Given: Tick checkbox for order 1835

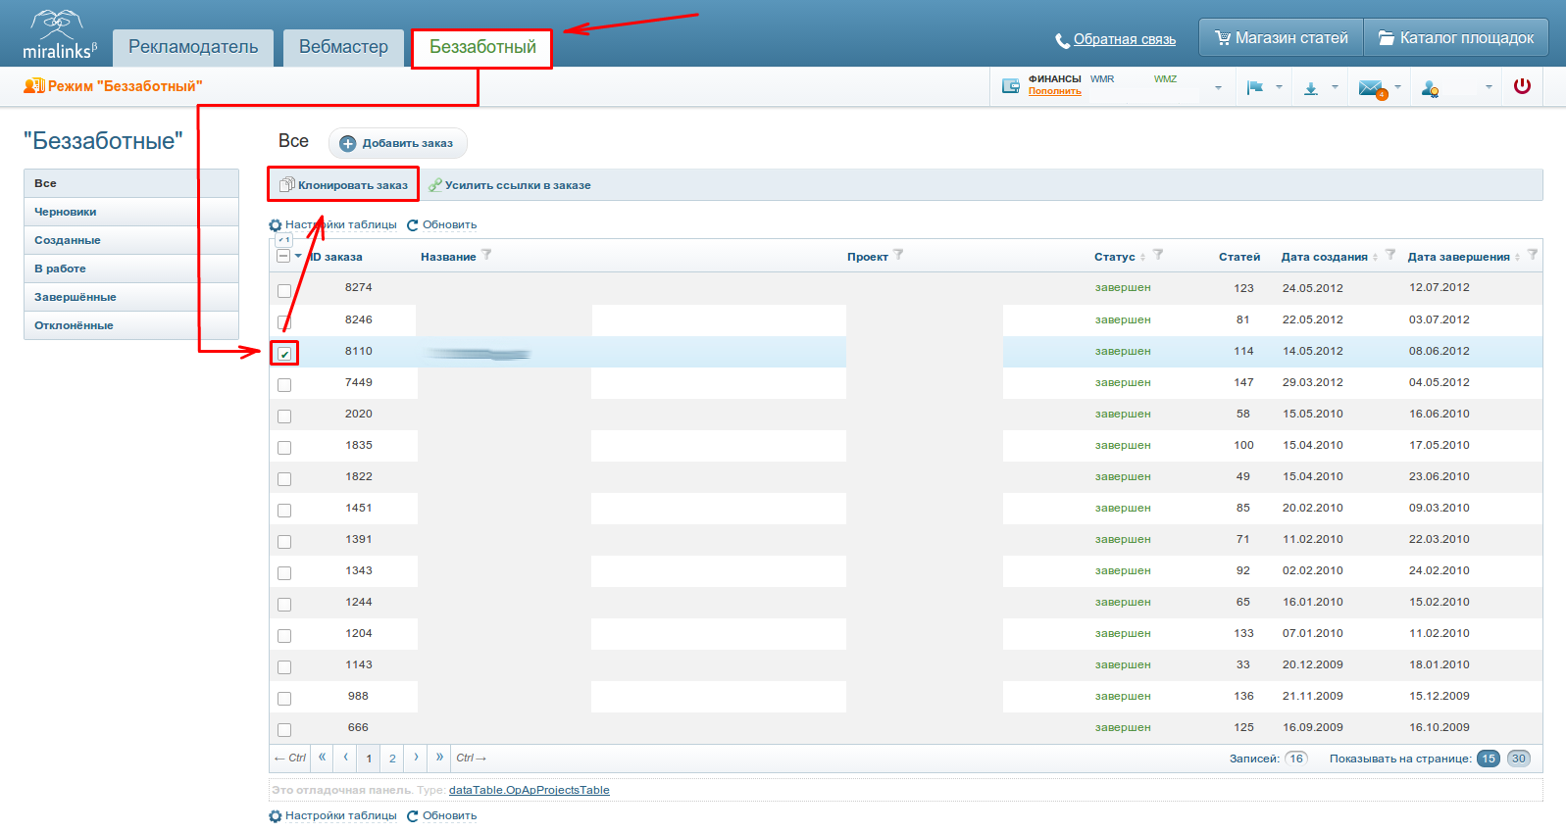Looking at the screenshot, I should 284,448.
